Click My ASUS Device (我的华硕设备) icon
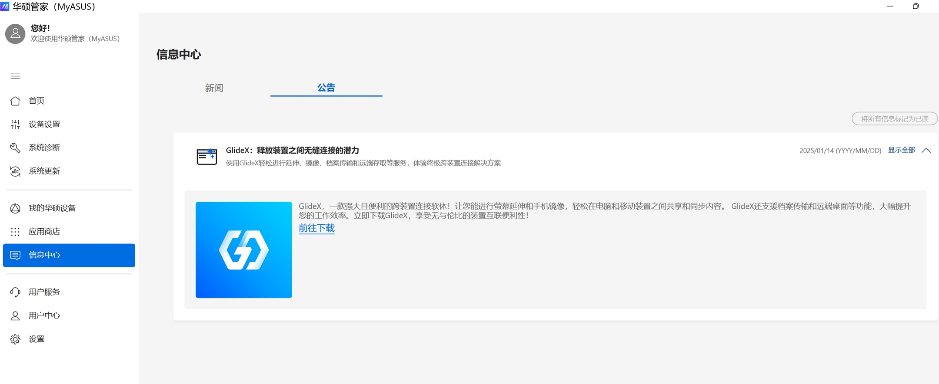Image resolution: width=939 pixels, height=384 pixels. point(15,208)
